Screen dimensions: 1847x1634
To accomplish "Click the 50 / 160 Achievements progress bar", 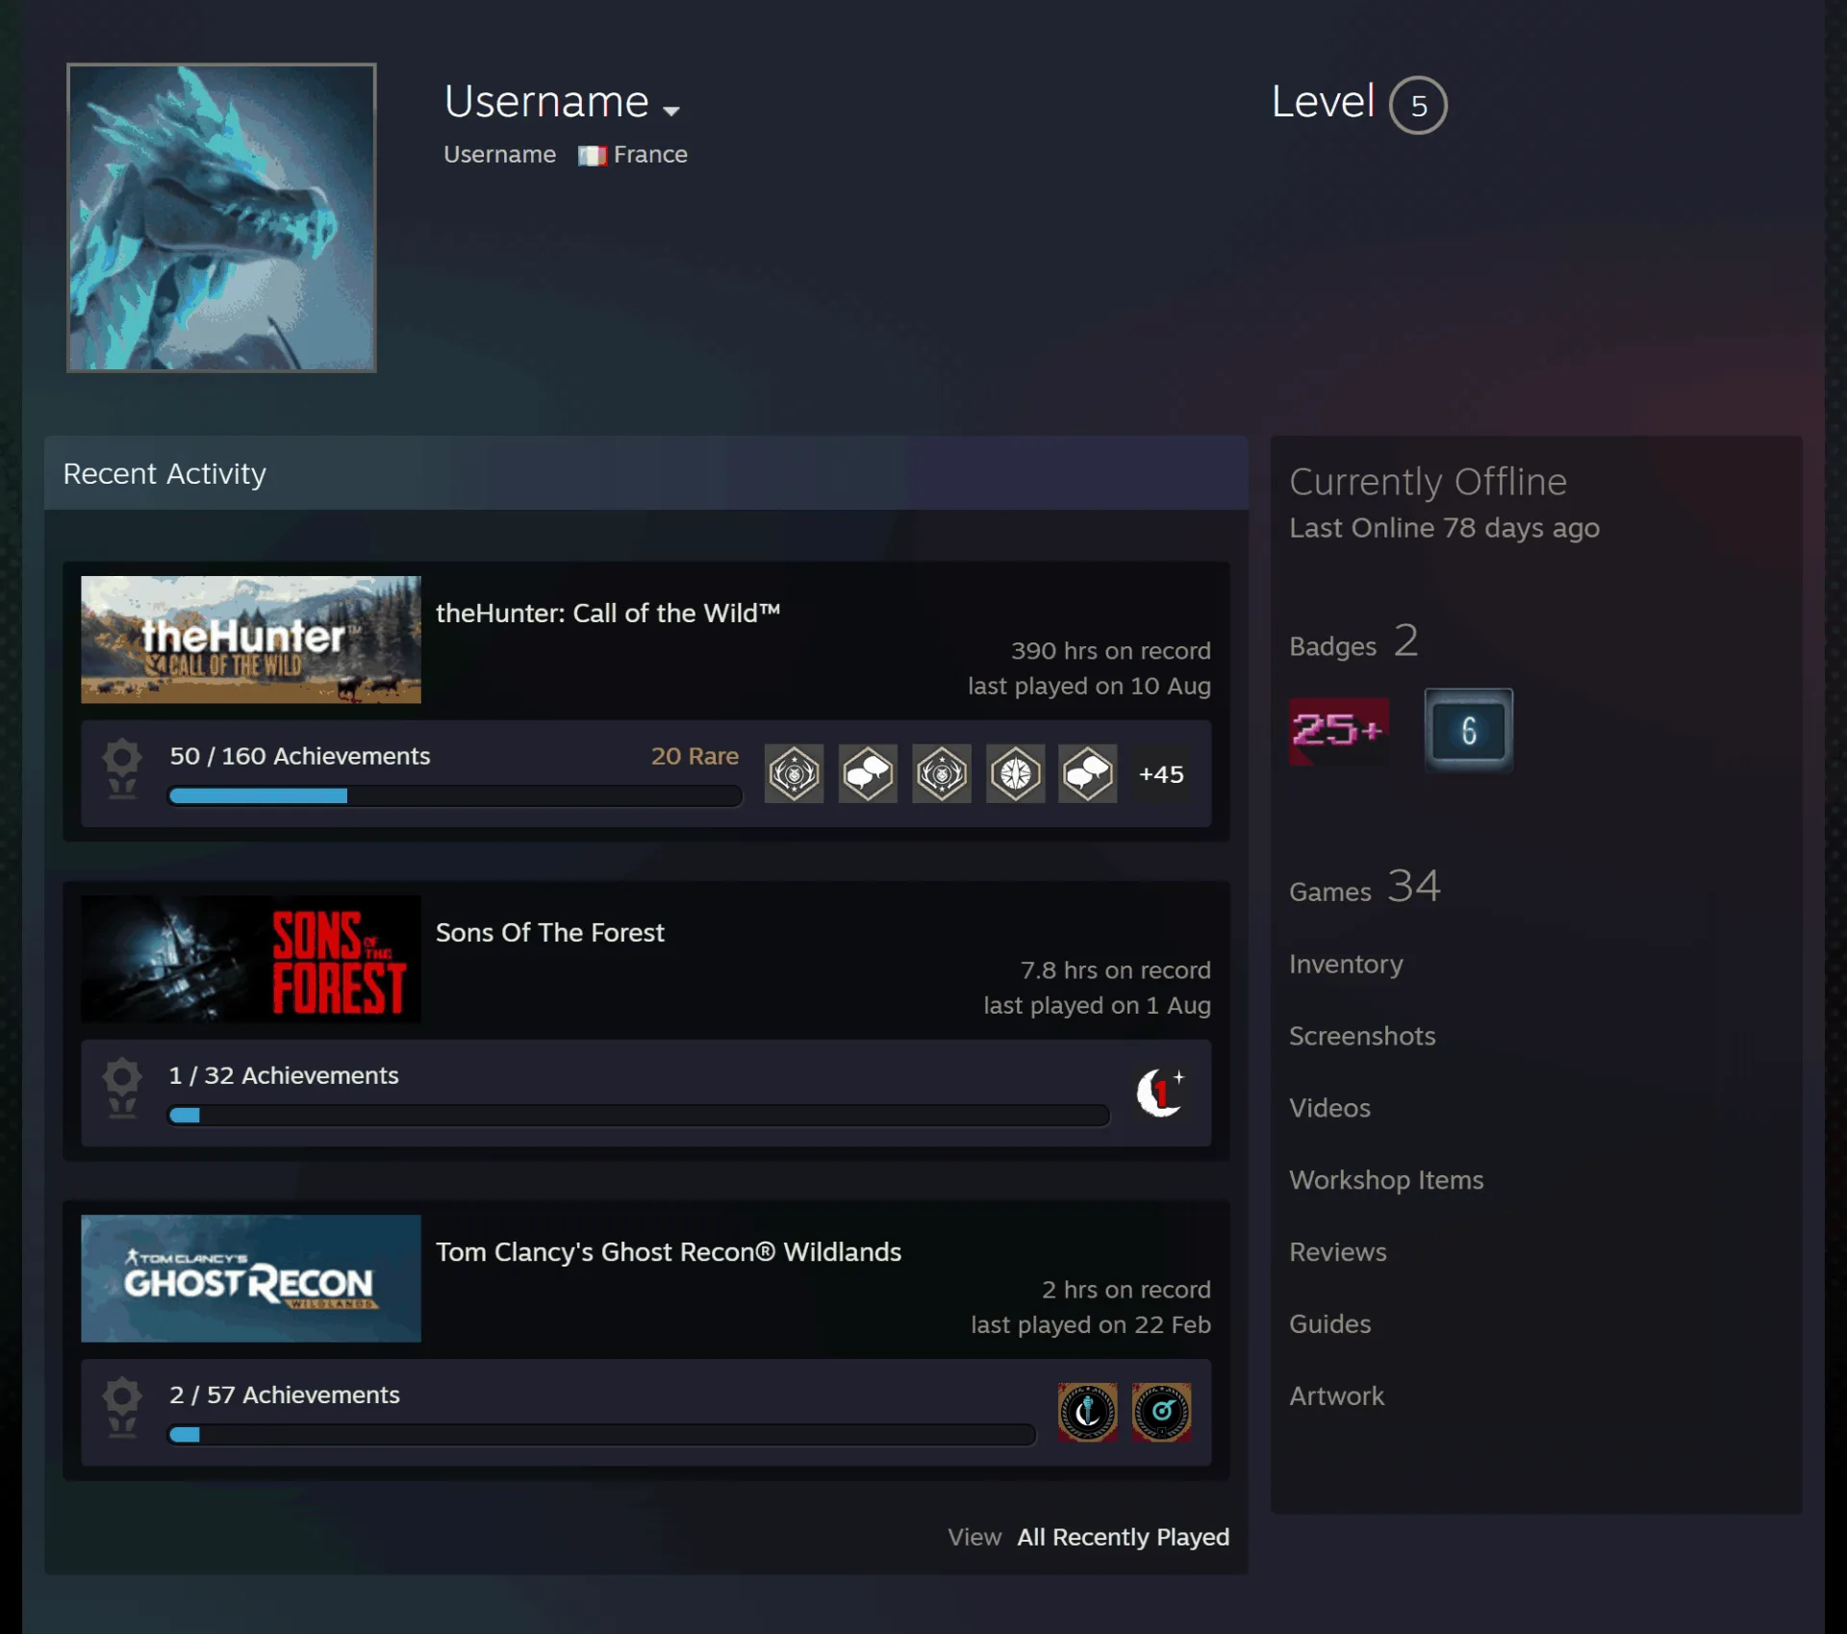I will pos(455,795).
